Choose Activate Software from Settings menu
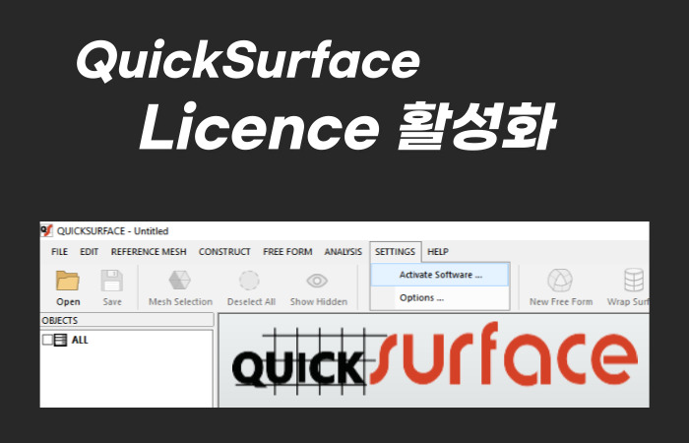The height and width of the screenshot is (443, 689). pyautogui.click(x=440, y=275)
